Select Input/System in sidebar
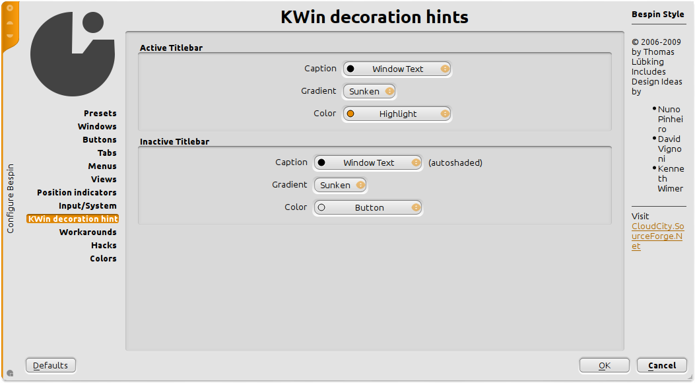Viewport: 695px width, 383px height. (x=88, y=205)
